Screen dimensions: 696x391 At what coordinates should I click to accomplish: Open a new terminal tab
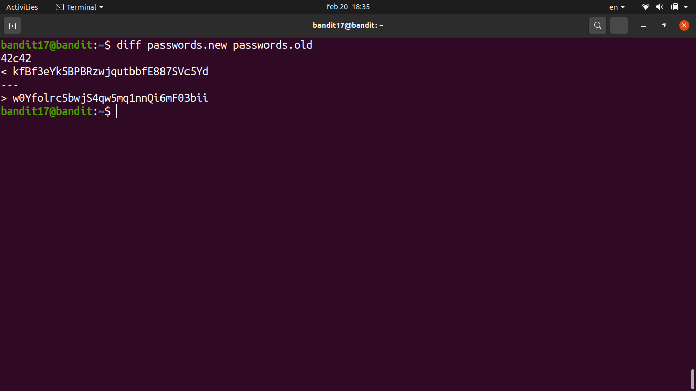(x=12, y=25)
